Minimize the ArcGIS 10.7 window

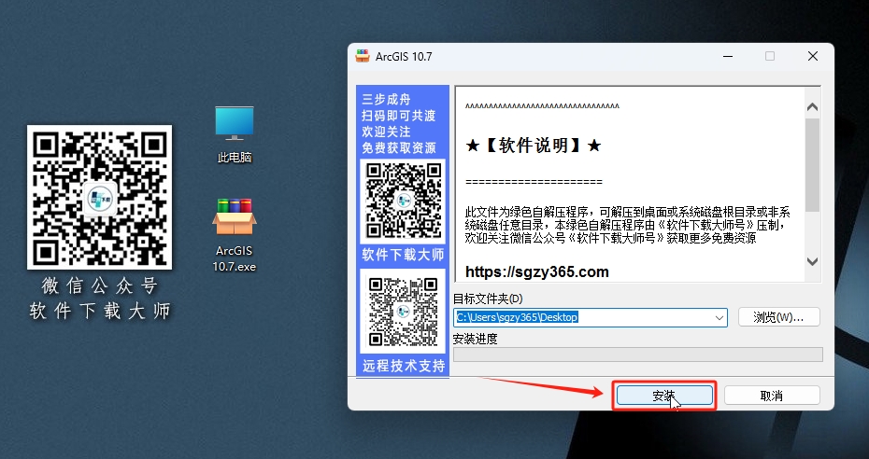[x=728, y=56]
